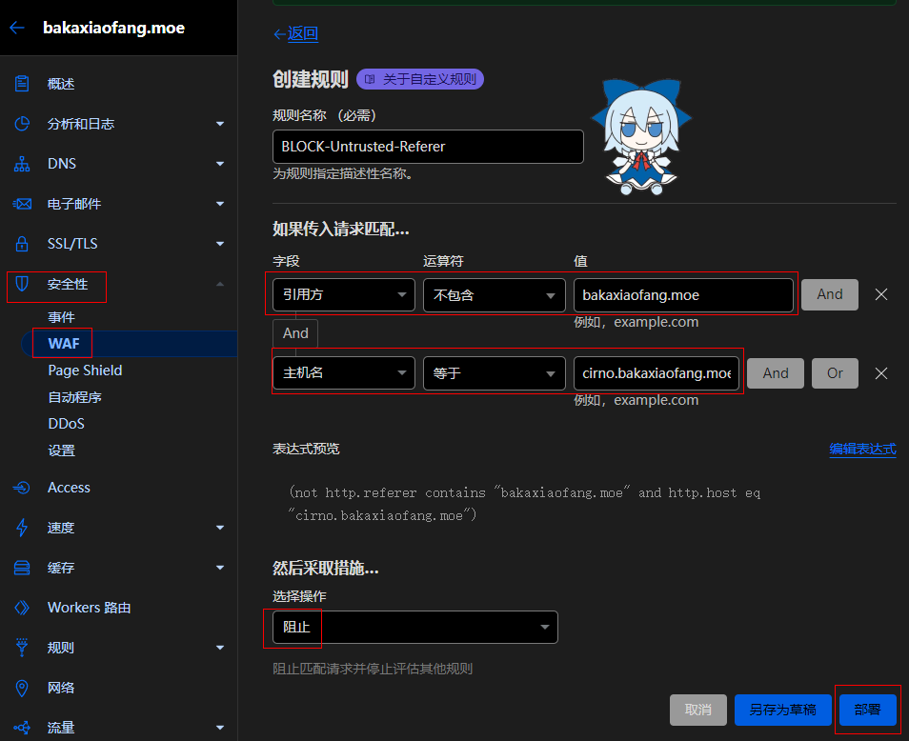Click the DNS network icon in sidebar
Image resolution: width=909 pixels, height=741 pixels.
click(22, 164)
